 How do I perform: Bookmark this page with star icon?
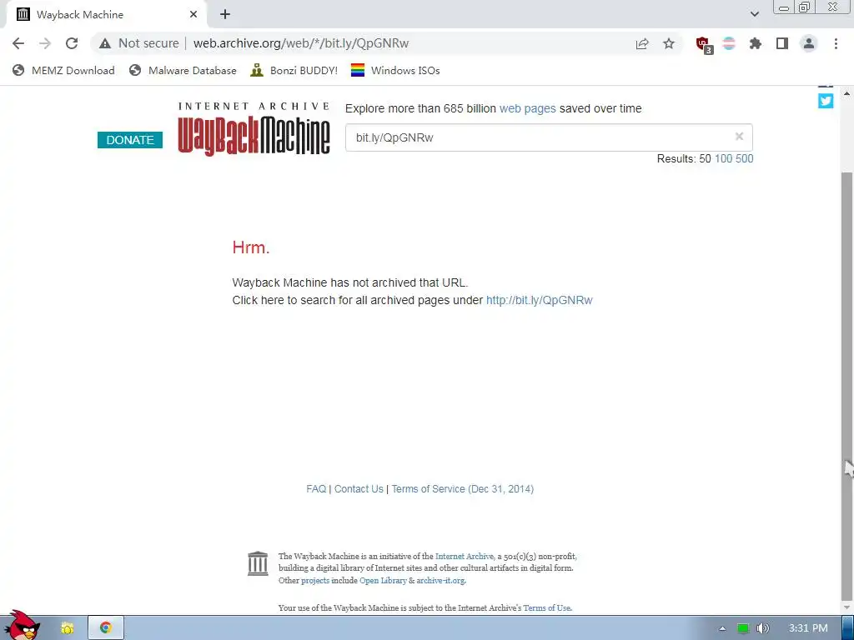(669, 43)
